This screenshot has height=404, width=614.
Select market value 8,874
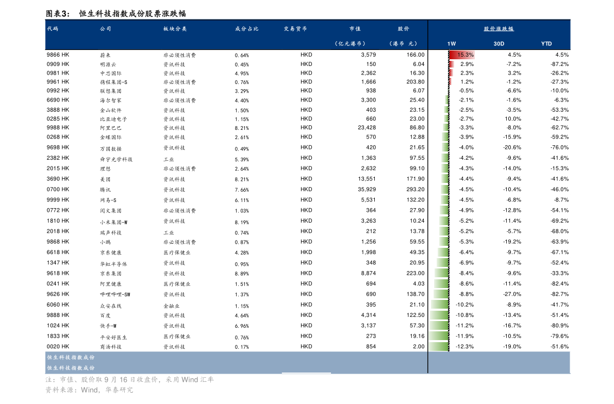(x=369, y=273)
